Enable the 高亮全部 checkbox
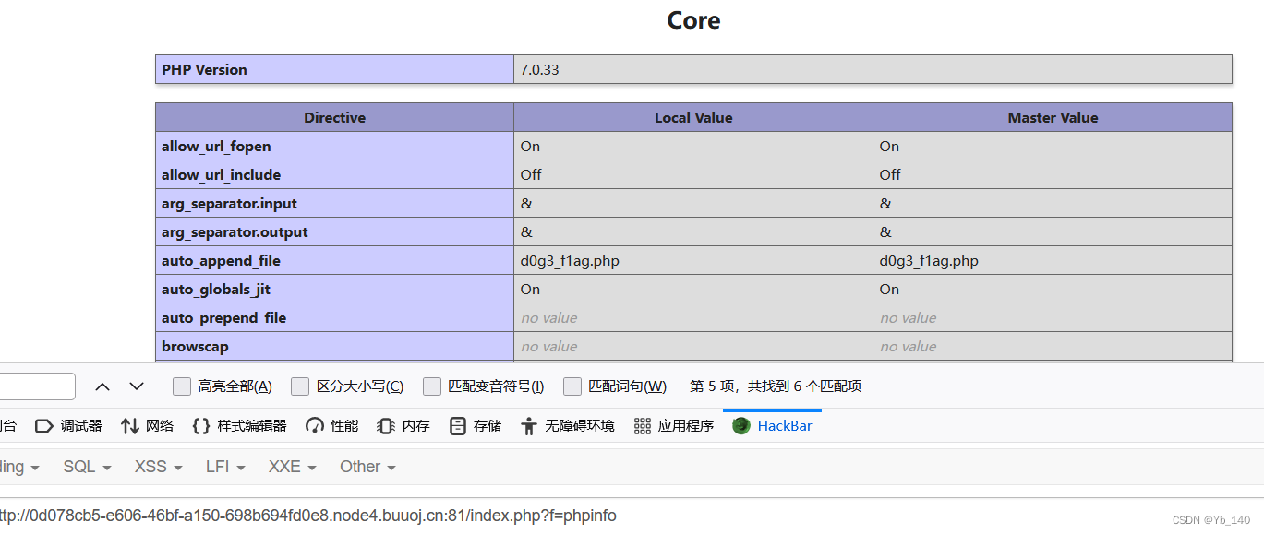Image resolution: width=1264 pixels, height=534 pixels. point(182,386)
